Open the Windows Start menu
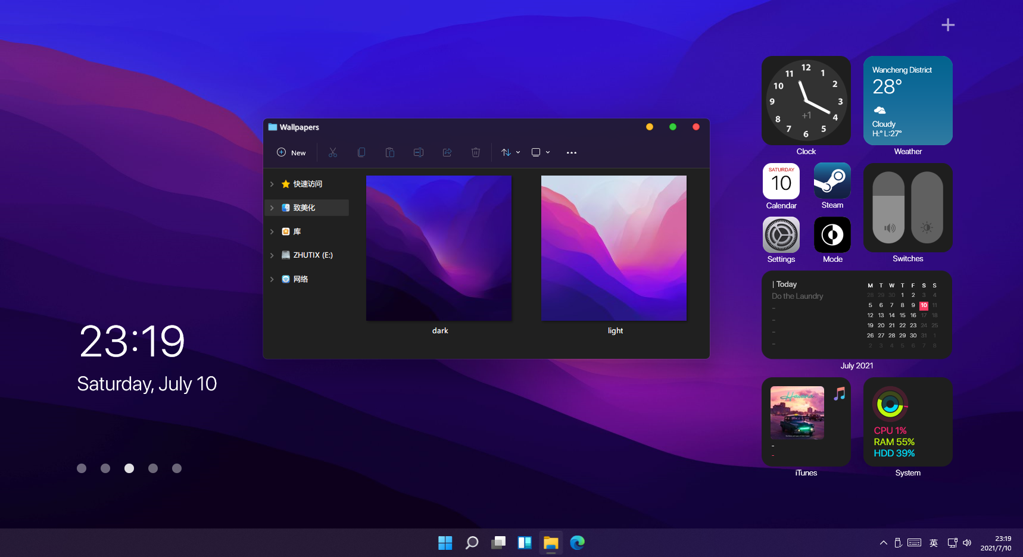 pyautogui.click(x=445, y=543)
